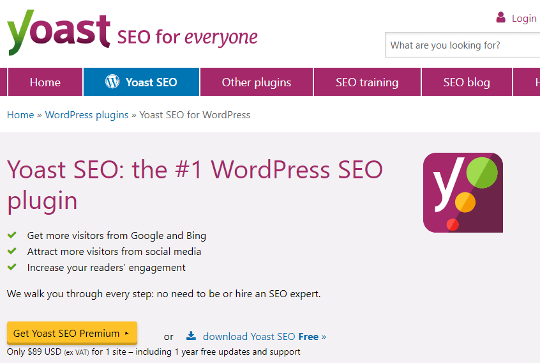
Task: Click the user icon beside Login
Action: [x=501, y=18]
